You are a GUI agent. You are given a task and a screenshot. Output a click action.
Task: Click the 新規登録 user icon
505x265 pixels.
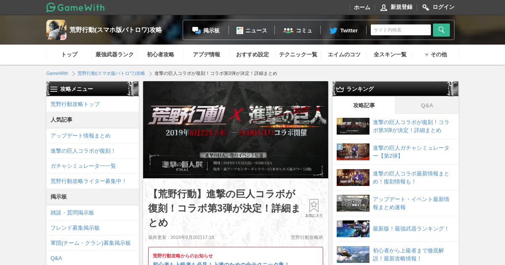[384, 7]
